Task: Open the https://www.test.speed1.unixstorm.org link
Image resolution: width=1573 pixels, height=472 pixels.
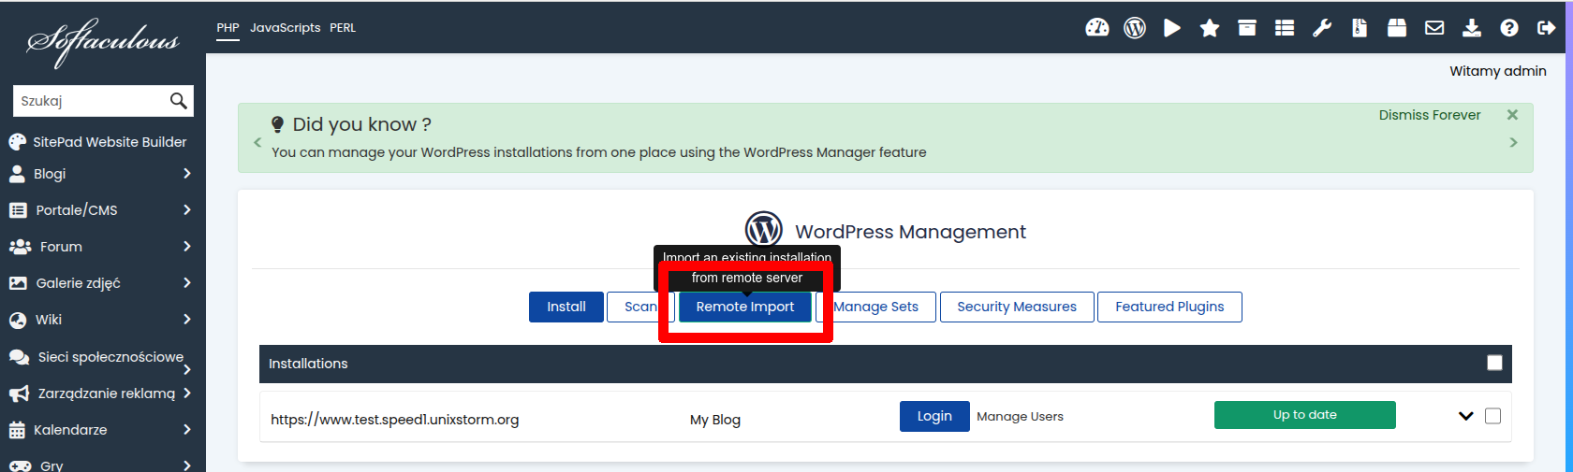Action: [395, 420]
